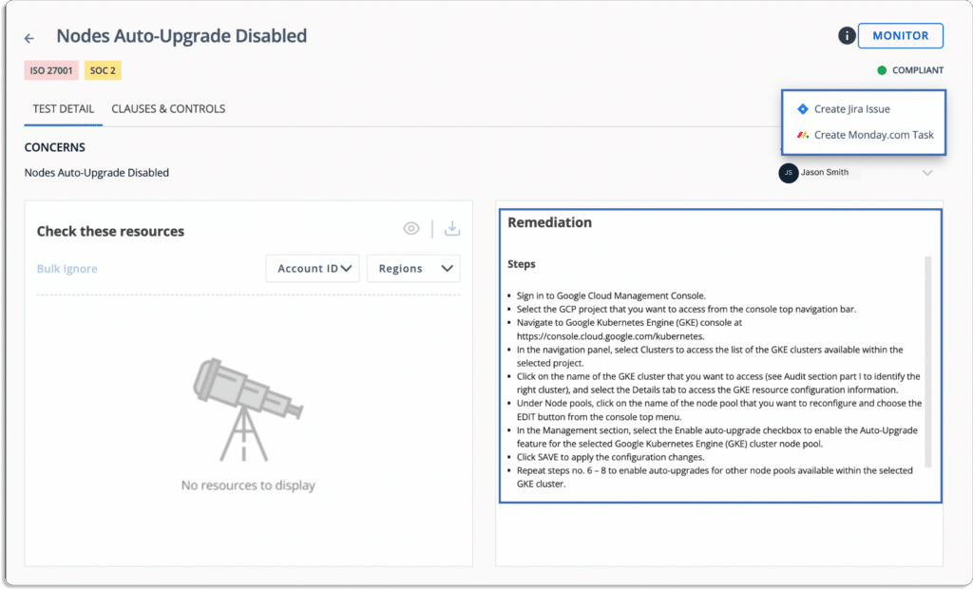Screen dimensions: 973x590
Task: Click the Remediation steps scrollbar
Action: (928, 362)
